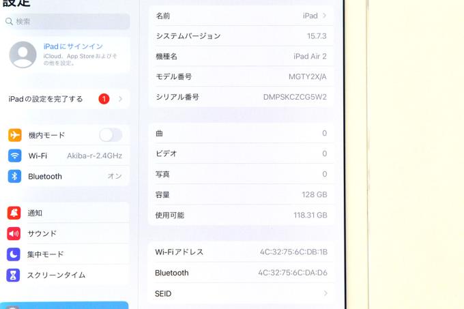Tap the search magnifier icon
This screenshot has height=309, width=464.
pos(9,21)
